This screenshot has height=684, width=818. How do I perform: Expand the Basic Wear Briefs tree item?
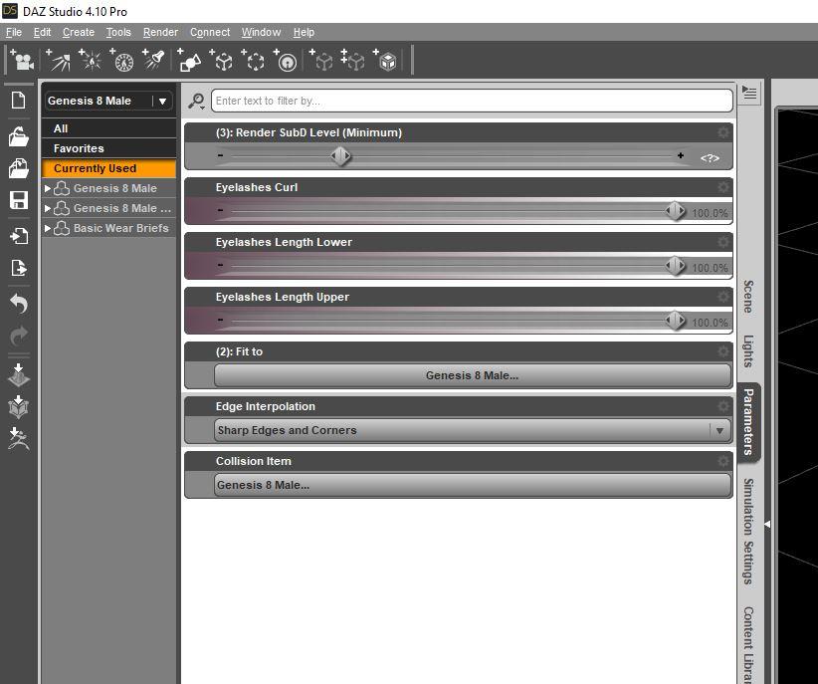click(x=48, y=228)
